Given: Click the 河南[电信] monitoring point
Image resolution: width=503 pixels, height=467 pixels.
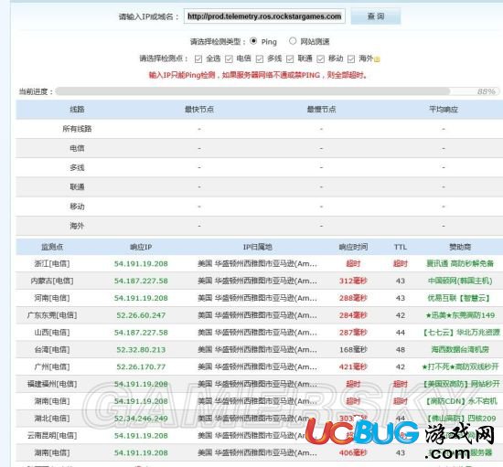Looking at the screenshot, I should (x=52, y=298).
